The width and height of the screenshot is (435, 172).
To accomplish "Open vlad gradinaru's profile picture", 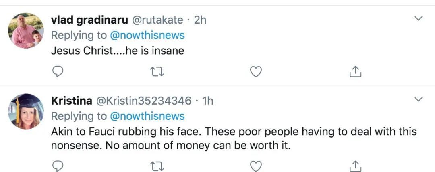I will tap(26, 30).
